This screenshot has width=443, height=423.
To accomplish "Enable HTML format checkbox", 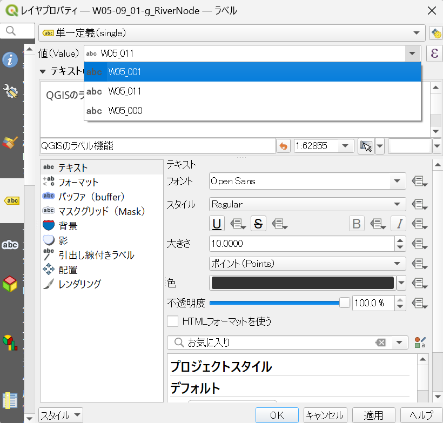I will pos(172,321).
